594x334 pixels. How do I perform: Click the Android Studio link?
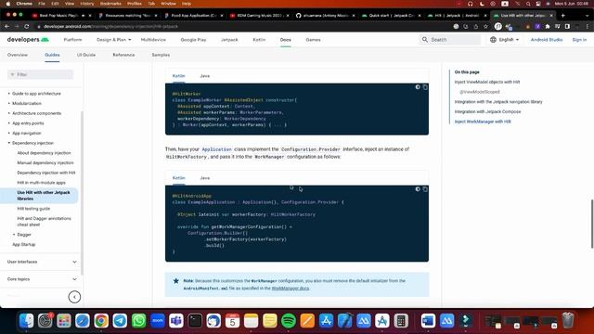click(547, 40)
